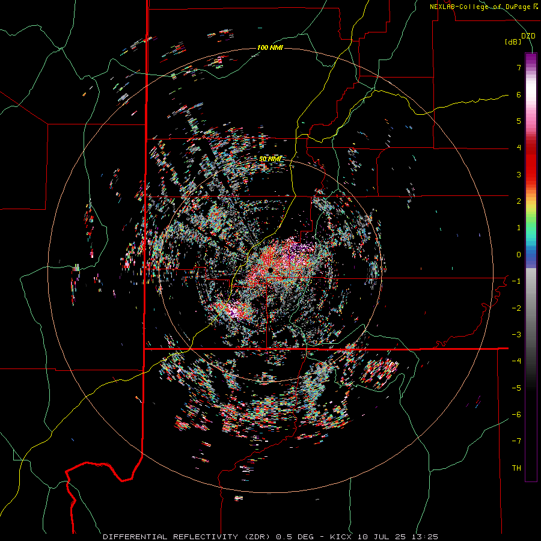
Task: Click the 0 dB scale label
Action: (519, 255)
